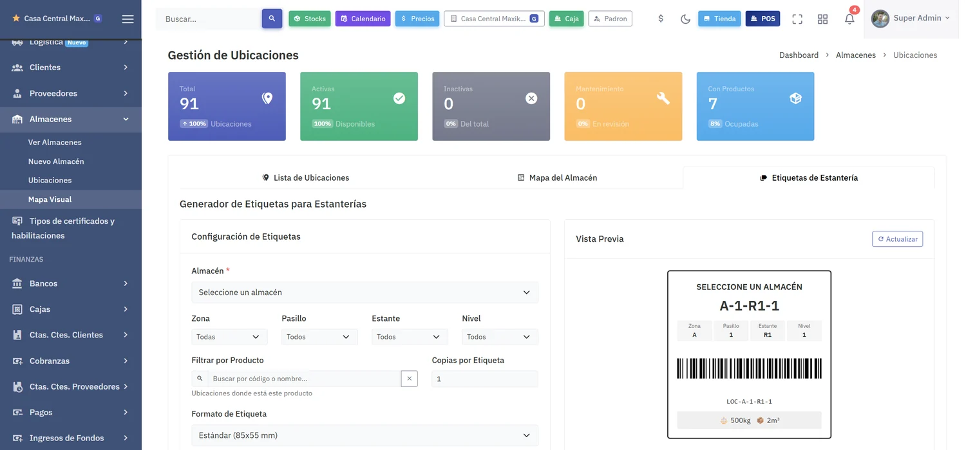Image resolution: width=966 pixels, height=450 pixels.
Task: Enter fullscreen mode via expand icon
Action: 797,19
